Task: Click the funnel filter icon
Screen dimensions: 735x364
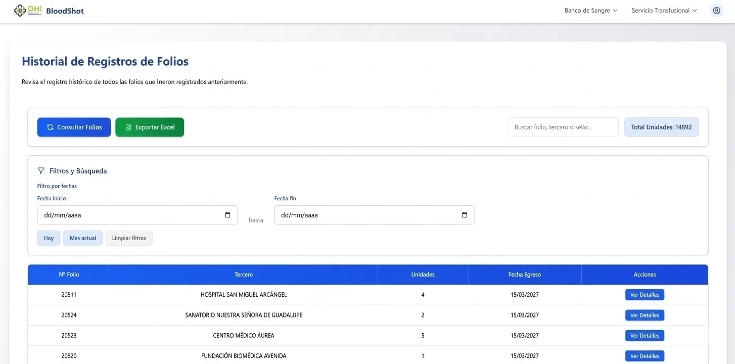Action: tap(41, 171)
